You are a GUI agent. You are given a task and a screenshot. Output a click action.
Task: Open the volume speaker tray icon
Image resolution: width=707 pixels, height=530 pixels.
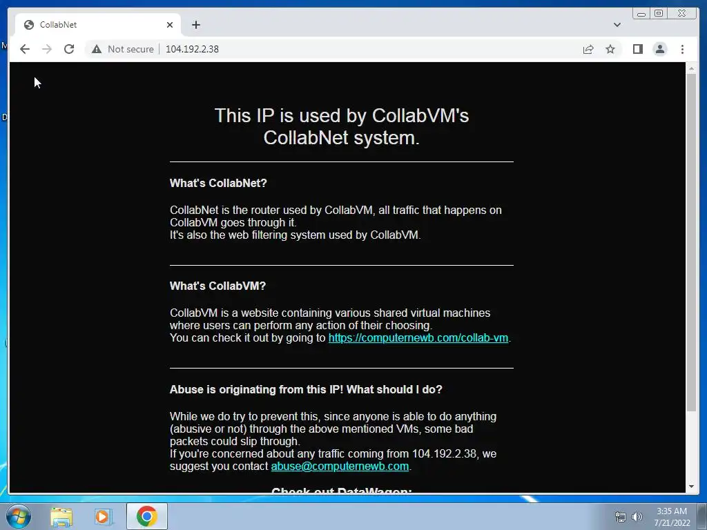(x=637, y=517)
